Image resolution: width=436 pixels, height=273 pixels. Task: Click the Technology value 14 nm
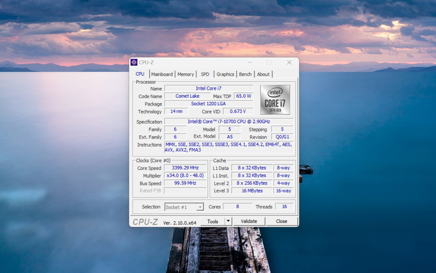(176, 111)
